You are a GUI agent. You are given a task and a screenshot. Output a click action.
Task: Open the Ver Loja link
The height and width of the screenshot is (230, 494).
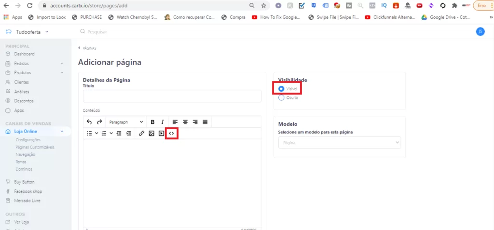(22, 222)
